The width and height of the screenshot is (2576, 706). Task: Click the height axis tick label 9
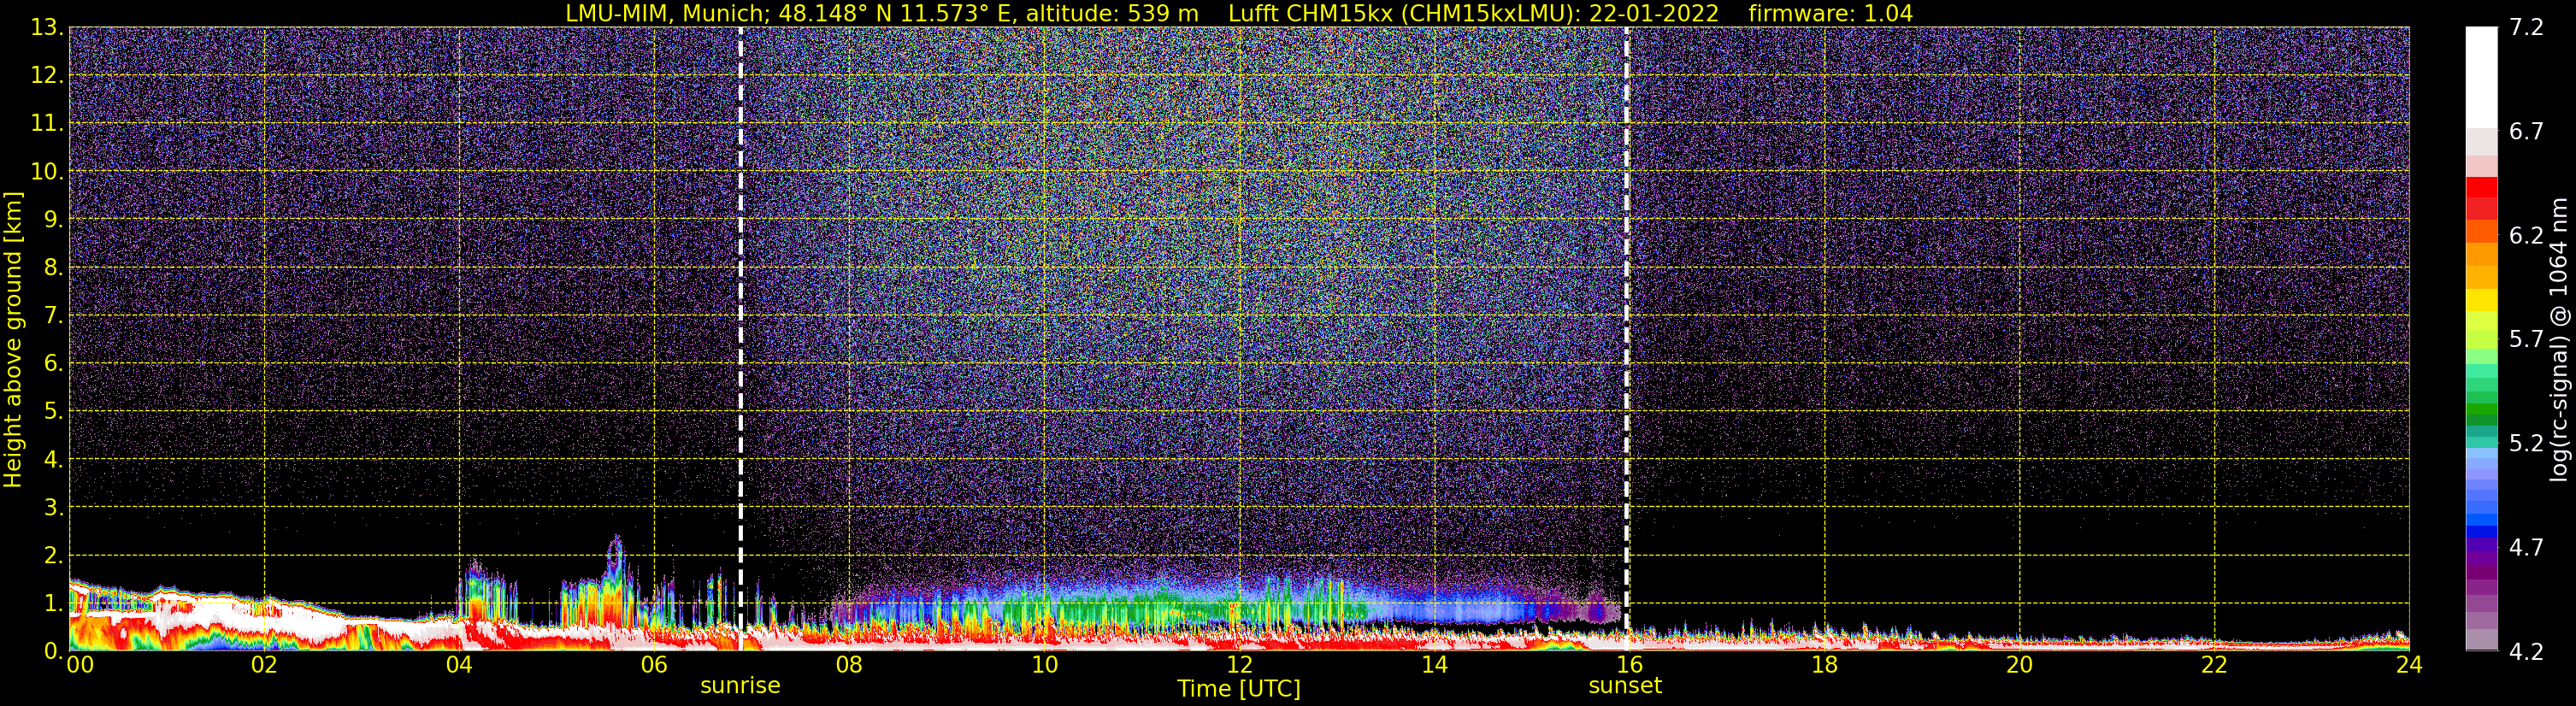click(x=52, y=219)
